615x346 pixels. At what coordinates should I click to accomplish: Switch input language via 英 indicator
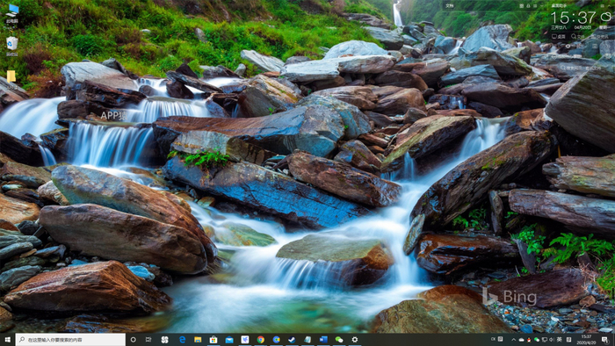click(x=560, y=340)
